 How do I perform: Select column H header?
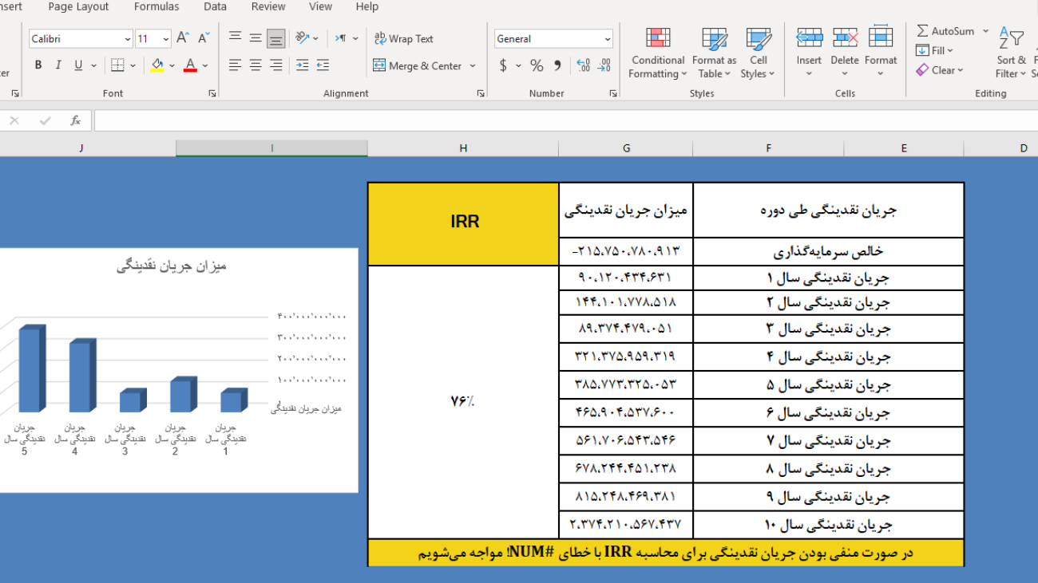[463, 148]
